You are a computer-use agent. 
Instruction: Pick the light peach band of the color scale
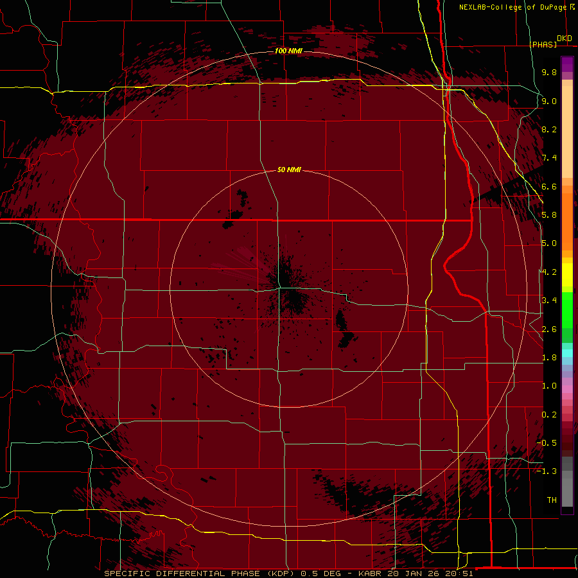point(567,131)
